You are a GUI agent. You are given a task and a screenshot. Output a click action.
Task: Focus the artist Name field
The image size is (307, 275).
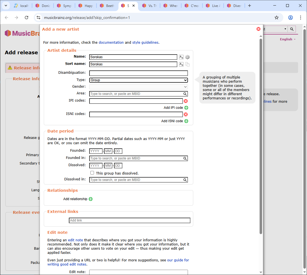[133, 57]
